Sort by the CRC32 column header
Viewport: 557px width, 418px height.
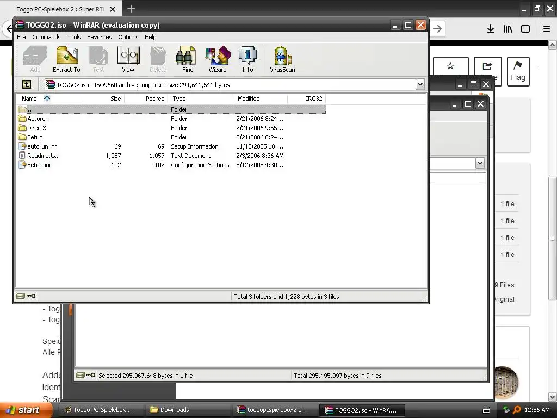pyautogui.click(x=306, y=99)
